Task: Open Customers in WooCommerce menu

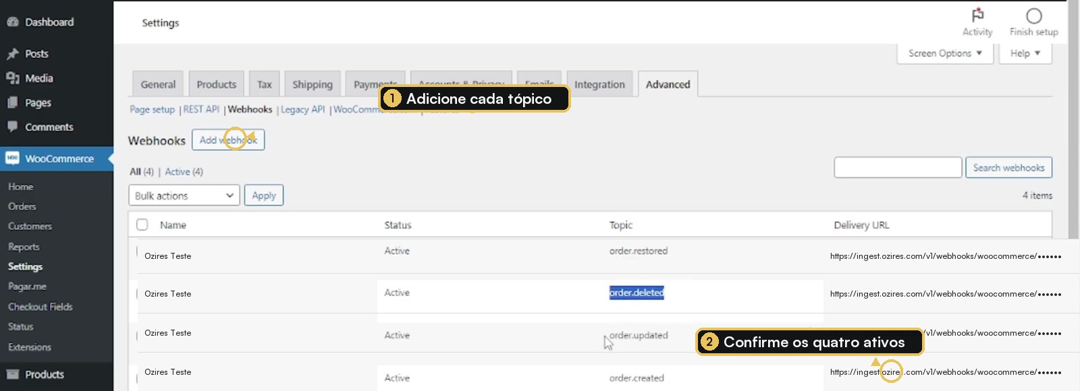Action: coord(30,227)
